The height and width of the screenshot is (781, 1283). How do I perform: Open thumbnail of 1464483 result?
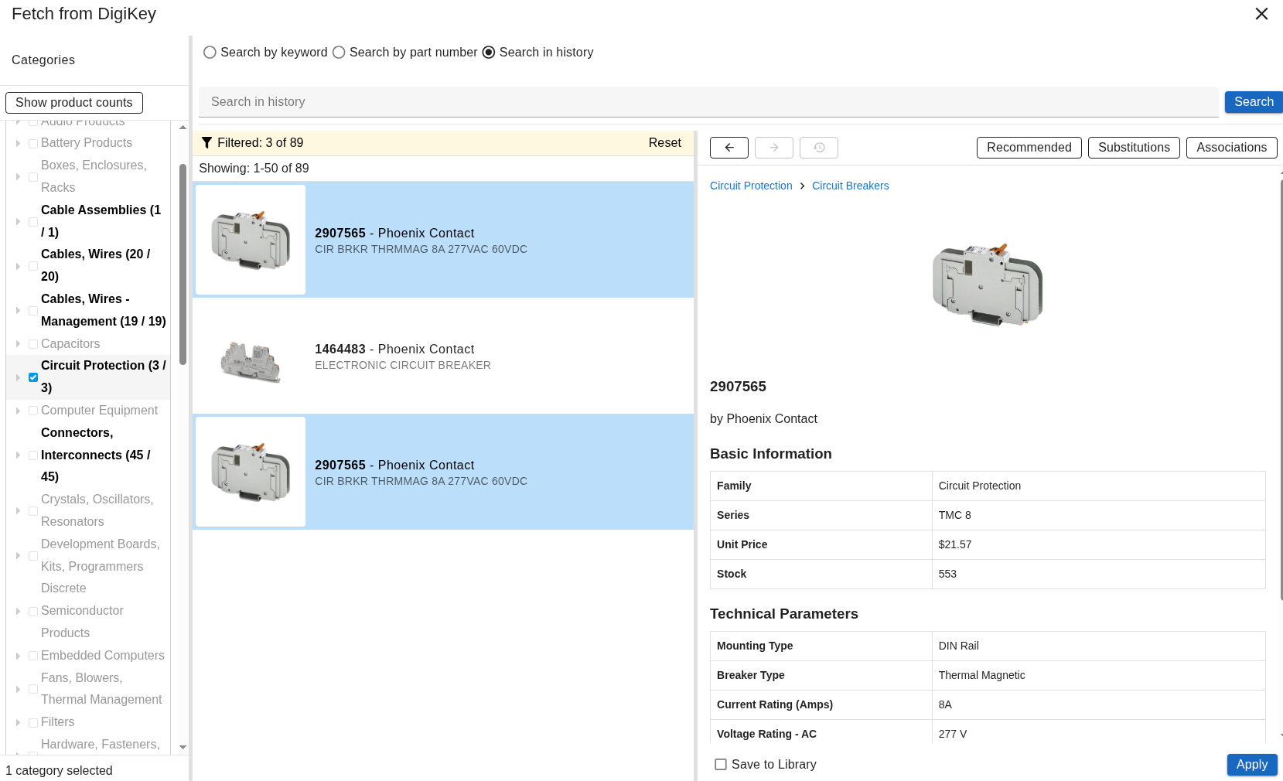pos(251,356)
